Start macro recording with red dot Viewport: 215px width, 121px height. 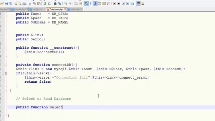click(x=114, y=3)
